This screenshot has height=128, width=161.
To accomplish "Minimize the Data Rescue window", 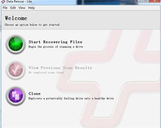I will tap(138, 1).
